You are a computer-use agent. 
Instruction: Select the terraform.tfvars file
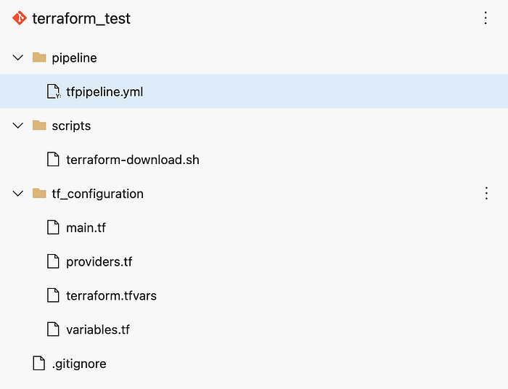[x=111, y=296]
